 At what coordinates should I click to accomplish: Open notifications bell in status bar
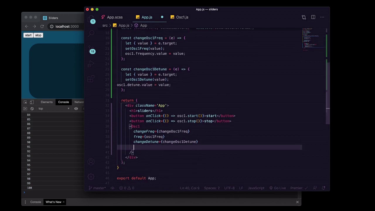324,188
